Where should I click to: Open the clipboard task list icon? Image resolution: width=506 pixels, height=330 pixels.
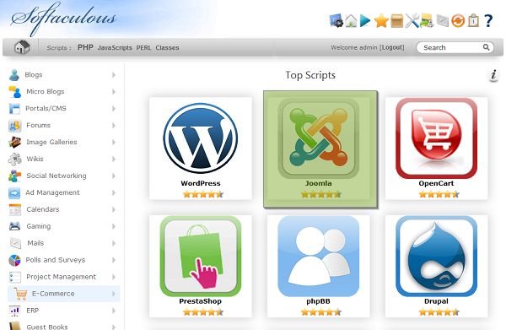473,20
